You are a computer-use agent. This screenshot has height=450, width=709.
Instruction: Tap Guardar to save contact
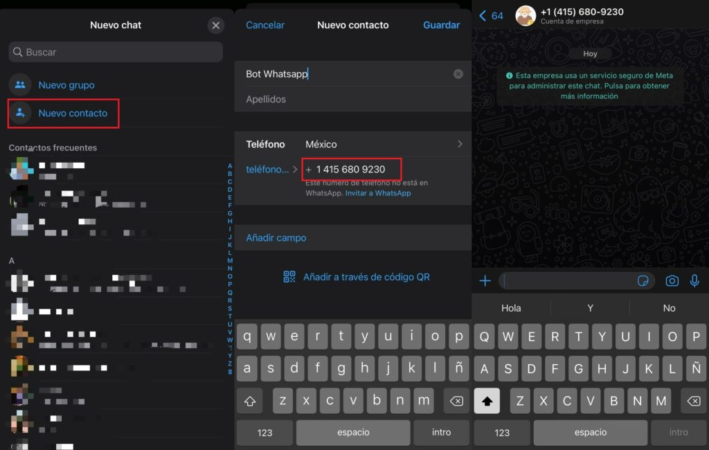(x=441, y=26)
